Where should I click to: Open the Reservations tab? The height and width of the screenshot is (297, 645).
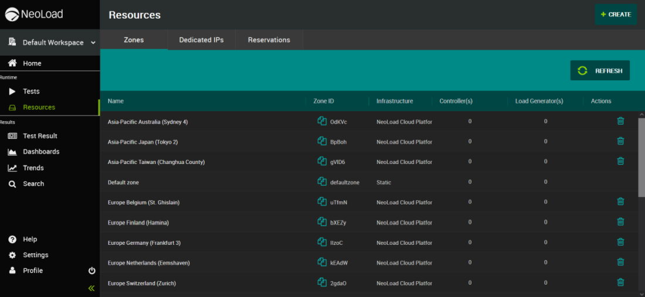tap(269, 40)
